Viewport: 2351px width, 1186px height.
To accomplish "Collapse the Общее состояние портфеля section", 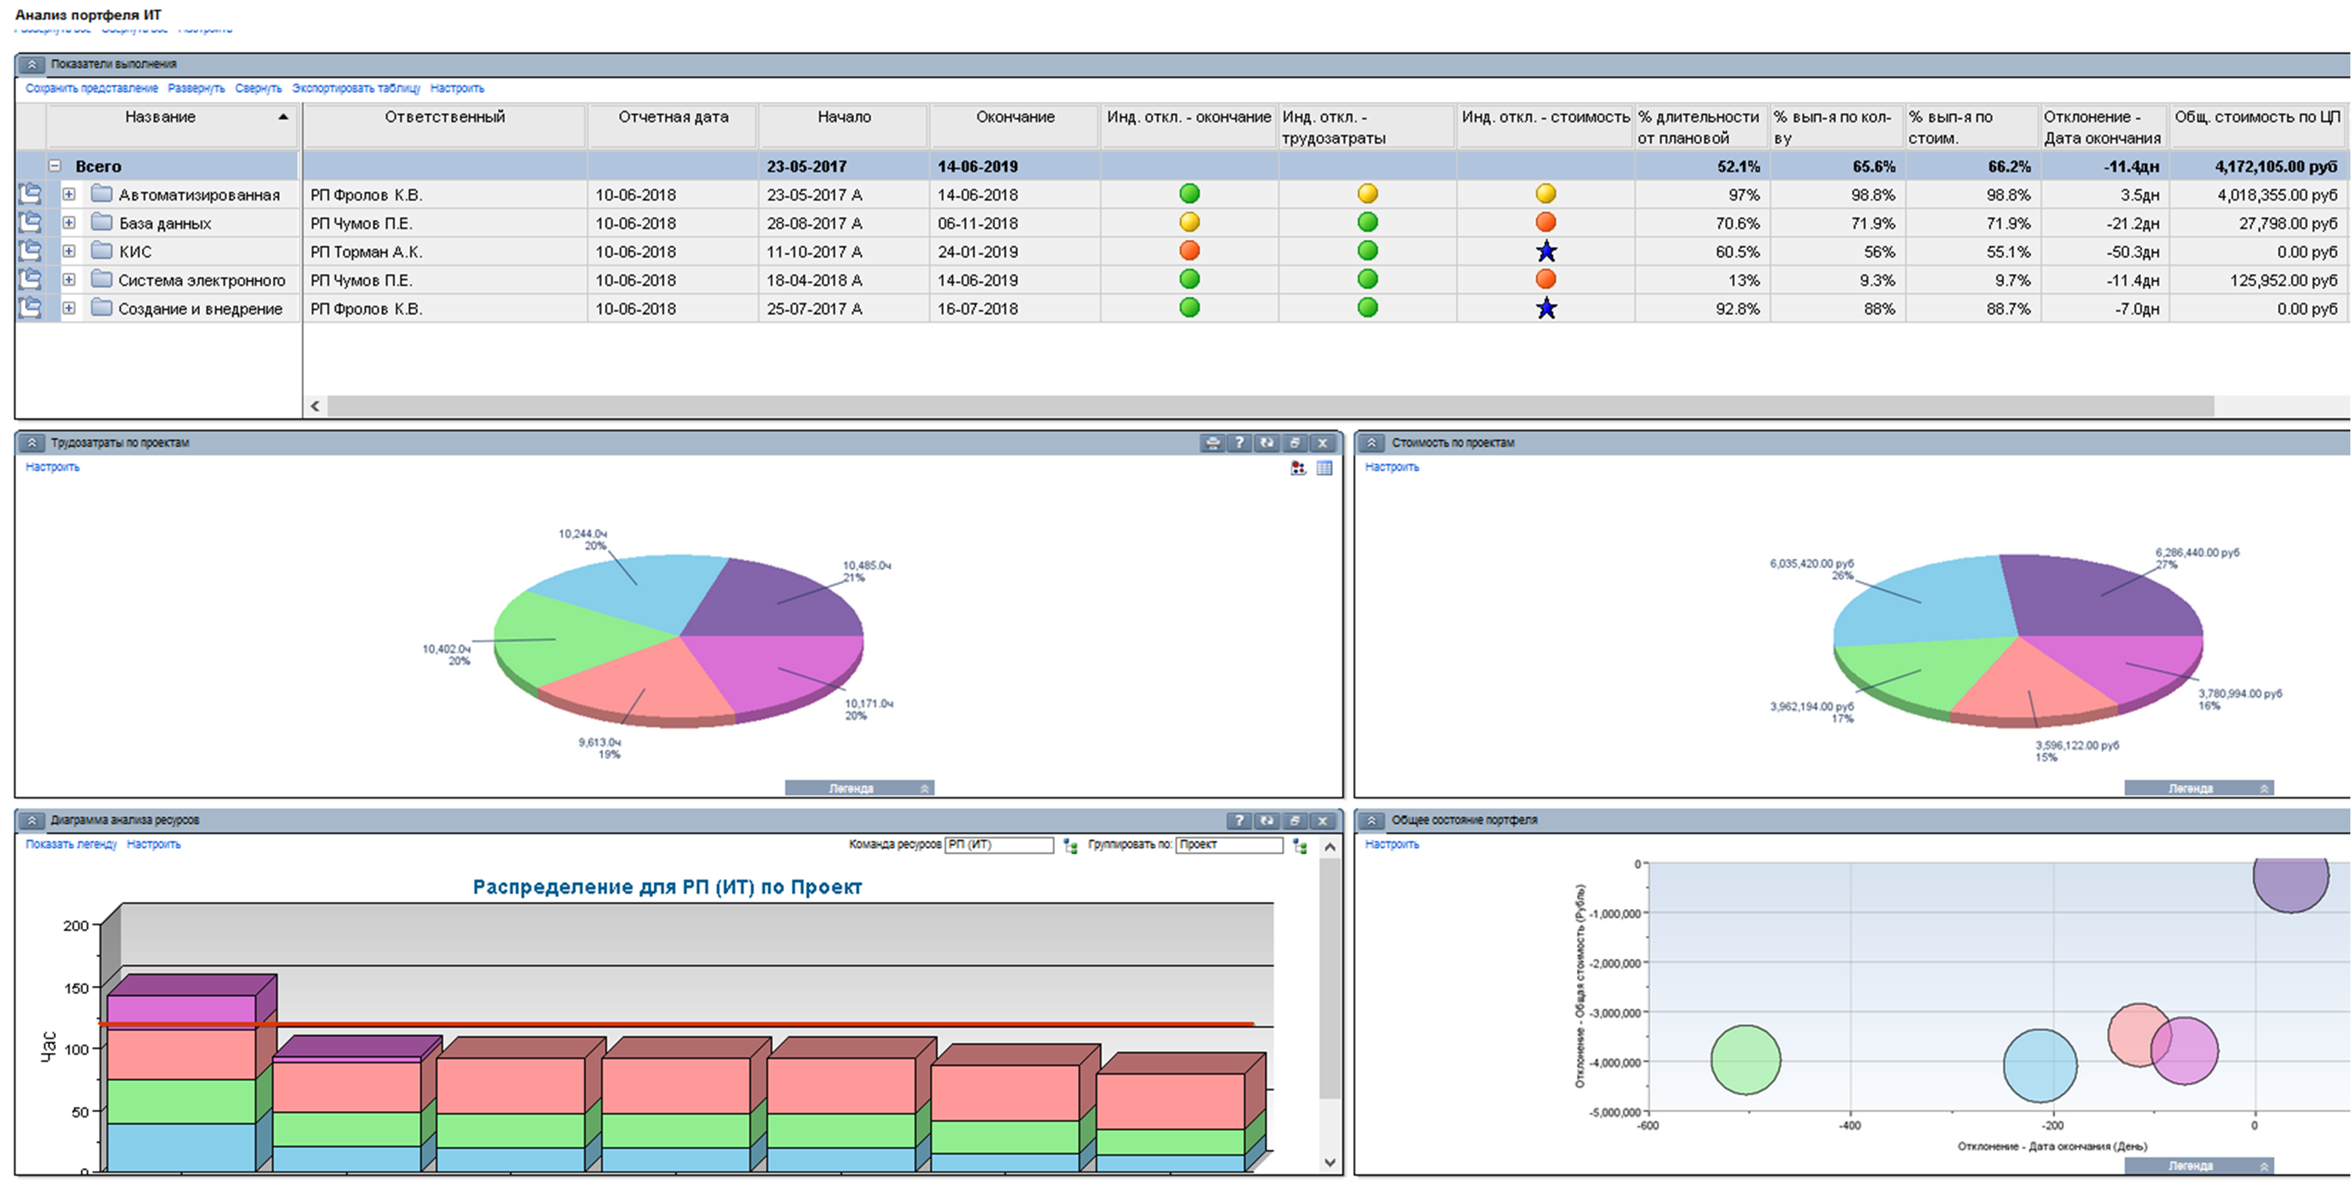I will click(x=1371, y=820).
